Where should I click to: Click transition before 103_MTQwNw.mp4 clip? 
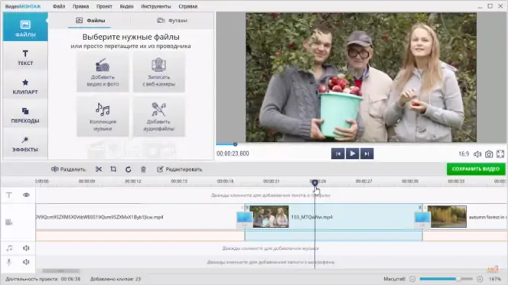click(x=245, y=219)
